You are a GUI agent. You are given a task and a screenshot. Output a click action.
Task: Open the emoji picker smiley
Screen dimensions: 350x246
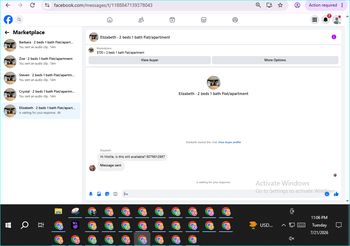click(327, 194)
